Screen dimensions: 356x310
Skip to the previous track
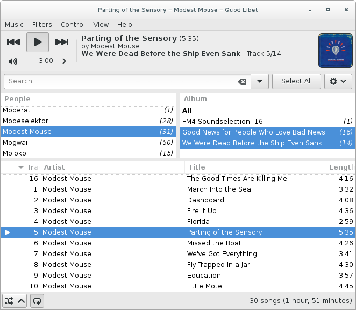(13, 42)
